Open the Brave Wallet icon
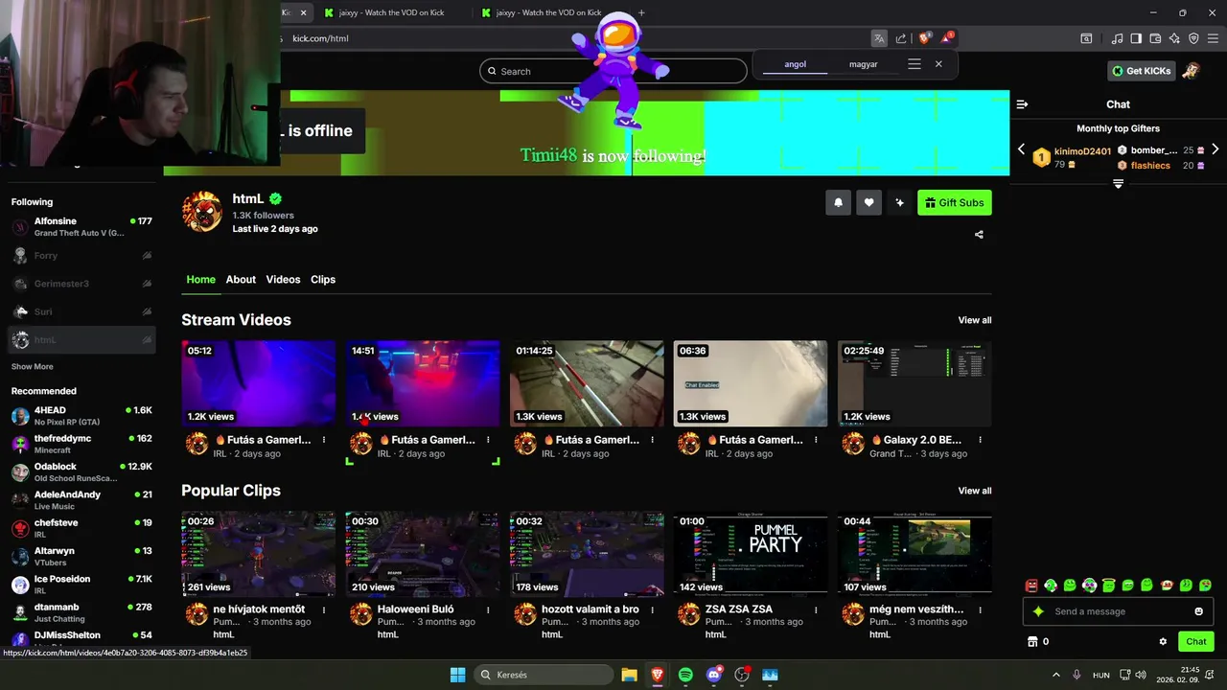1227x690 pixels. tap(1155, 38)
